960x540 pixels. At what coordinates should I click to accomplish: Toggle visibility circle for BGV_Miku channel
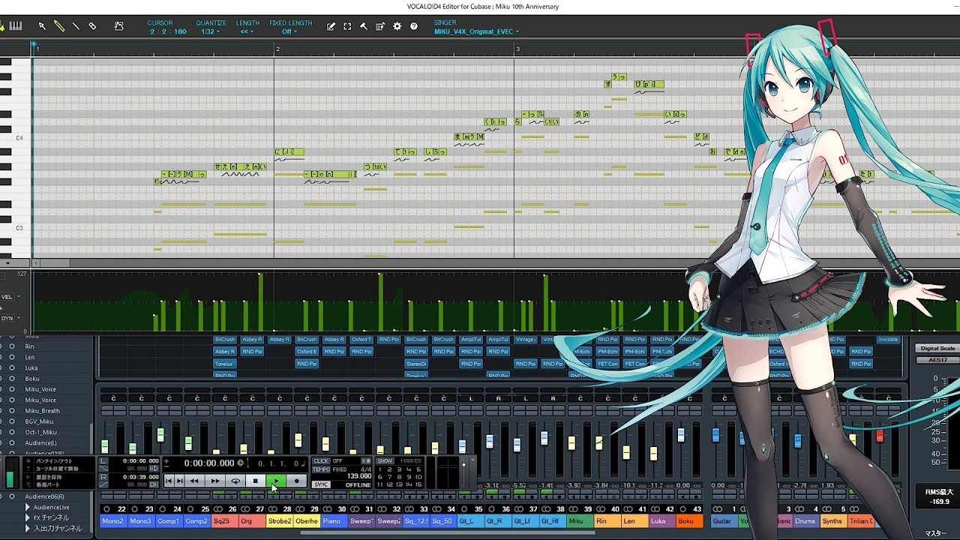pyautogui.click(x=11, y=421)
